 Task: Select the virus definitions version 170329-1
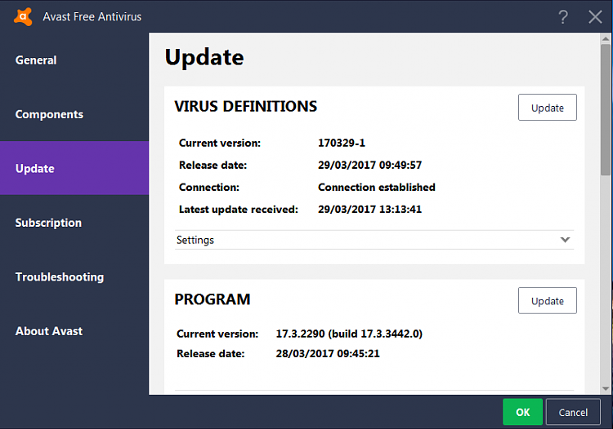342,143
